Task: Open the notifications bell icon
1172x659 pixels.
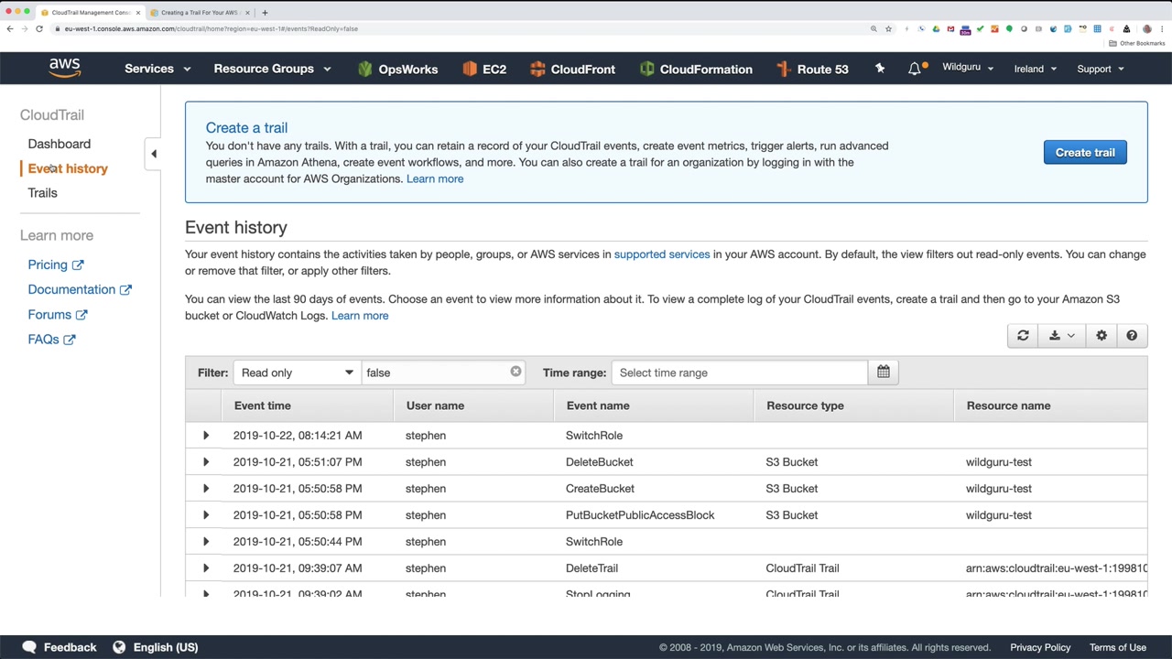Action: click(x=915, y=69)
